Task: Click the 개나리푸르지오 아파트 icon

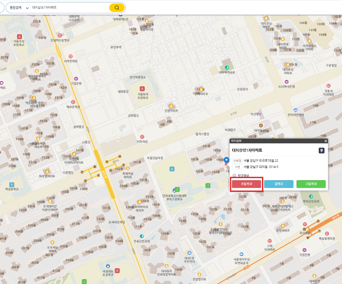Action: coord(37,71)
